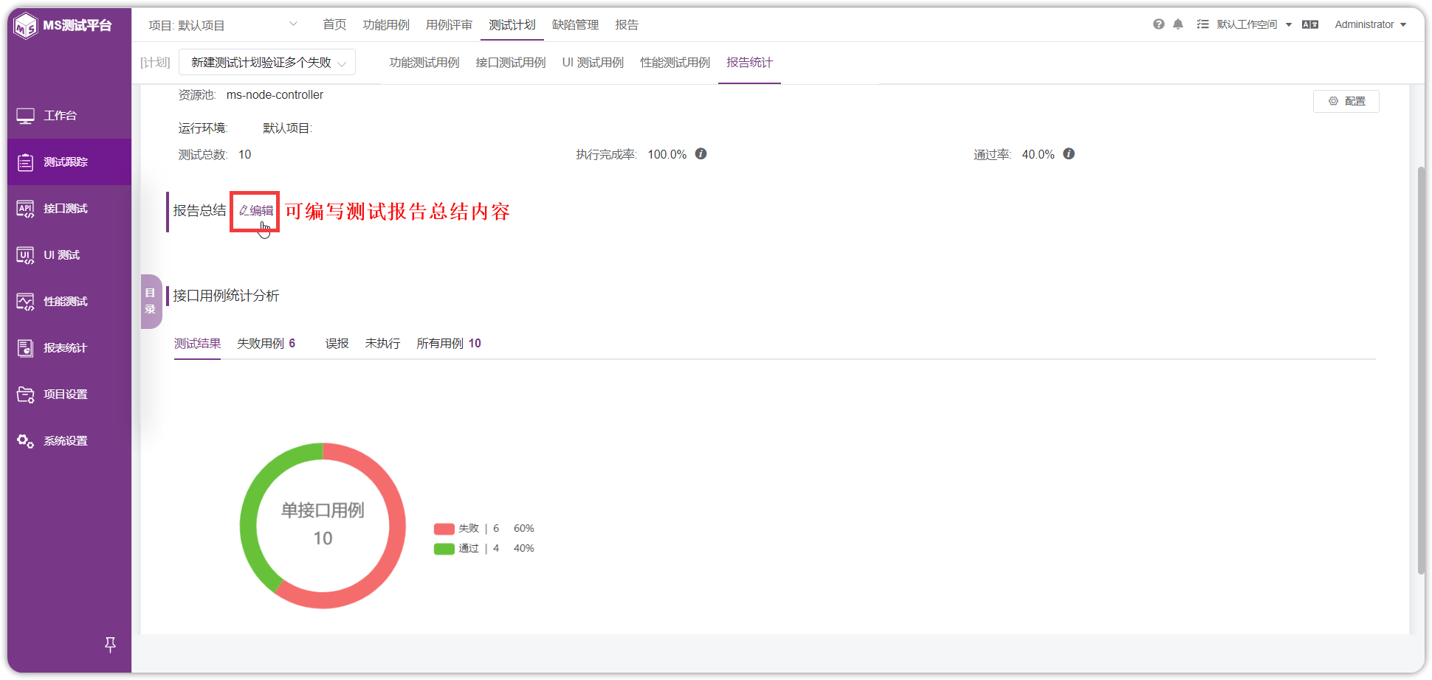
Task: Go to the 首页 menu
Action: [x=334, y=24]
